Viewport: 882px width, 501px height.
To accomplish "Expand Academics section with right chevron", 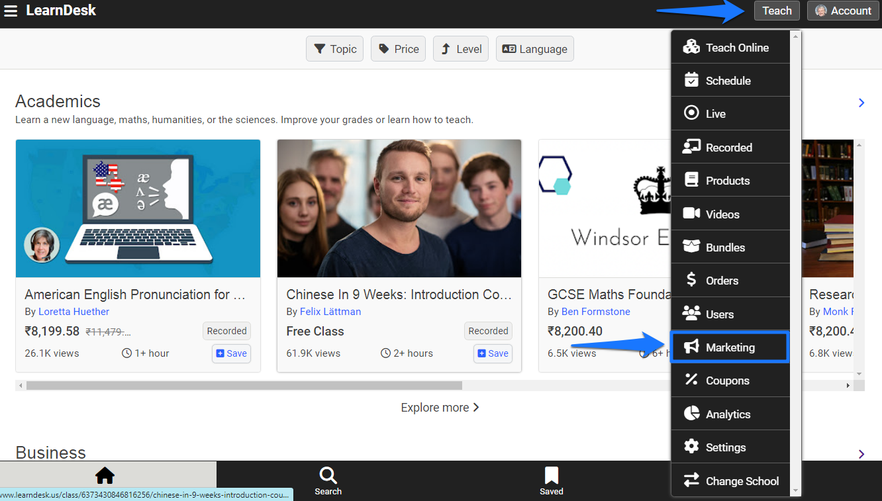I will 861,103.
